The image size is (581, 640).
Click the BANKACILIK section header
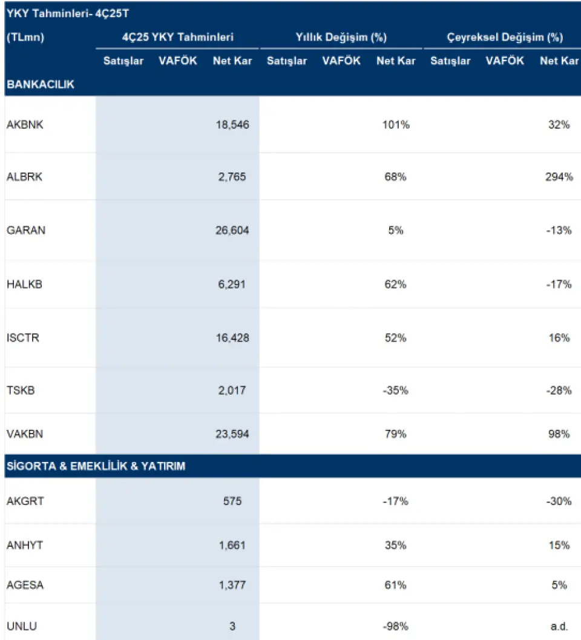pyautogui.click(x=41, y=85)
